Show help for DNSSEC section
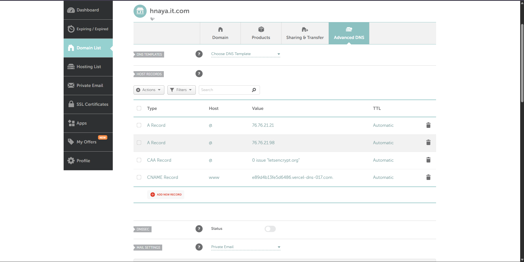This screenshot has height=262, width=524. tap(199, 229)
